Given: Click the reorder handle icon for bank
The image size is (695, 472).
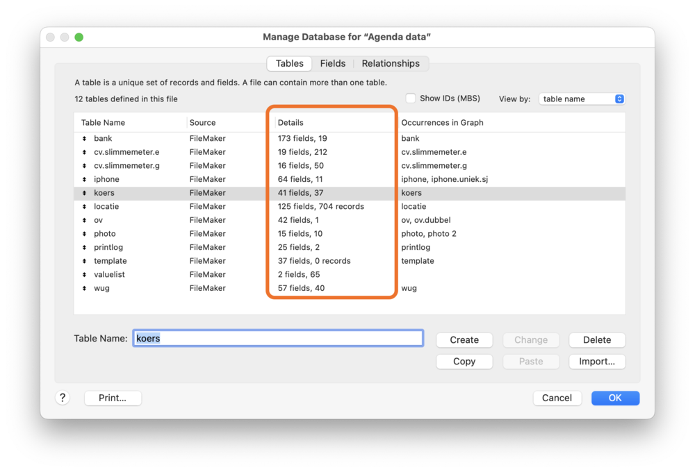Looking at the screenshot, I should [85, 139].
